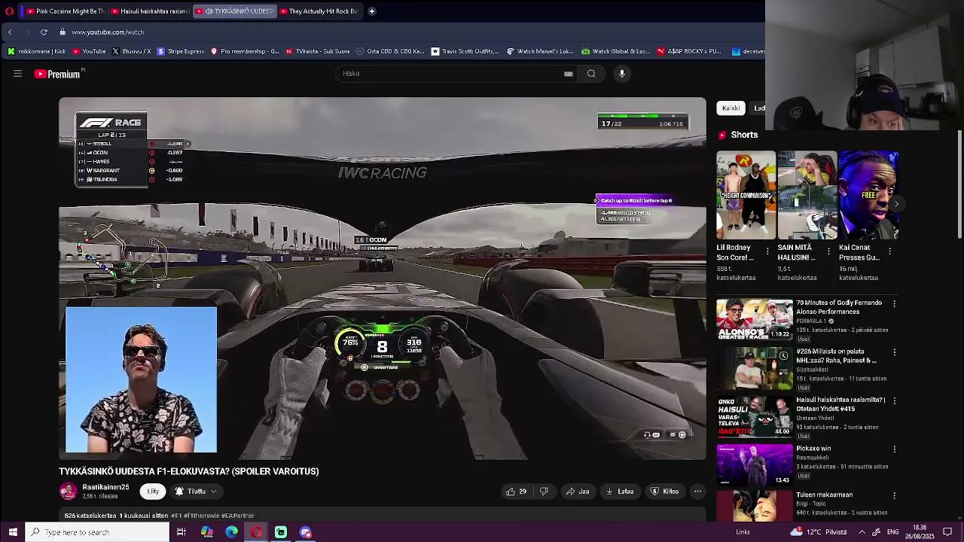
Task: Open the YouTube bookmark in bookmarks bar
Action: coord(89,51)
